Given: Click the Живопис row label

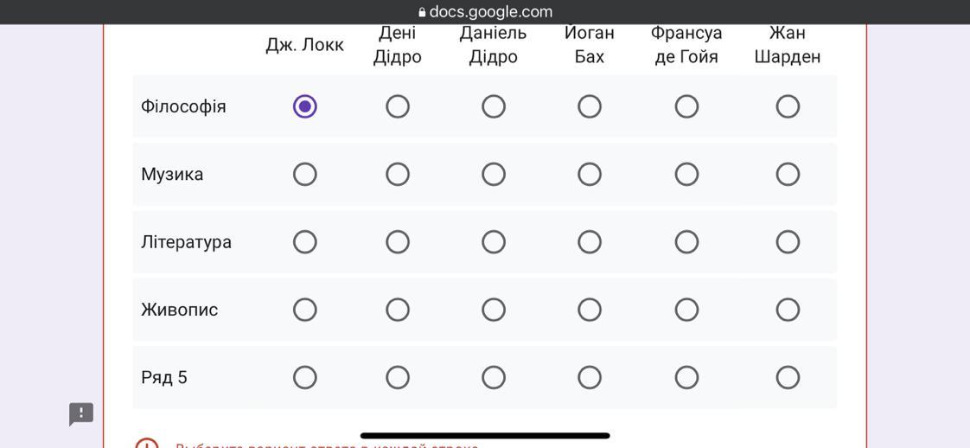Looking at the screenshot, I should point(180,310).
